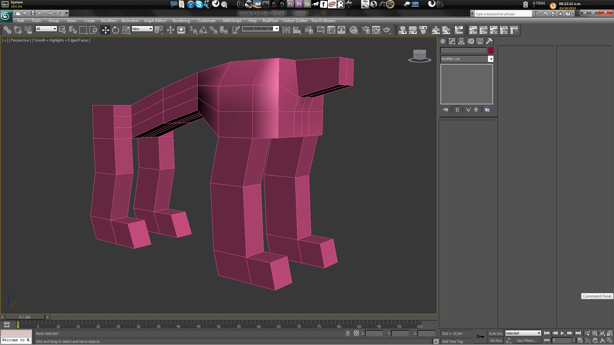Click the Key Filters button
The width and height of the screenshot is (614, 345).
[527, 341]
